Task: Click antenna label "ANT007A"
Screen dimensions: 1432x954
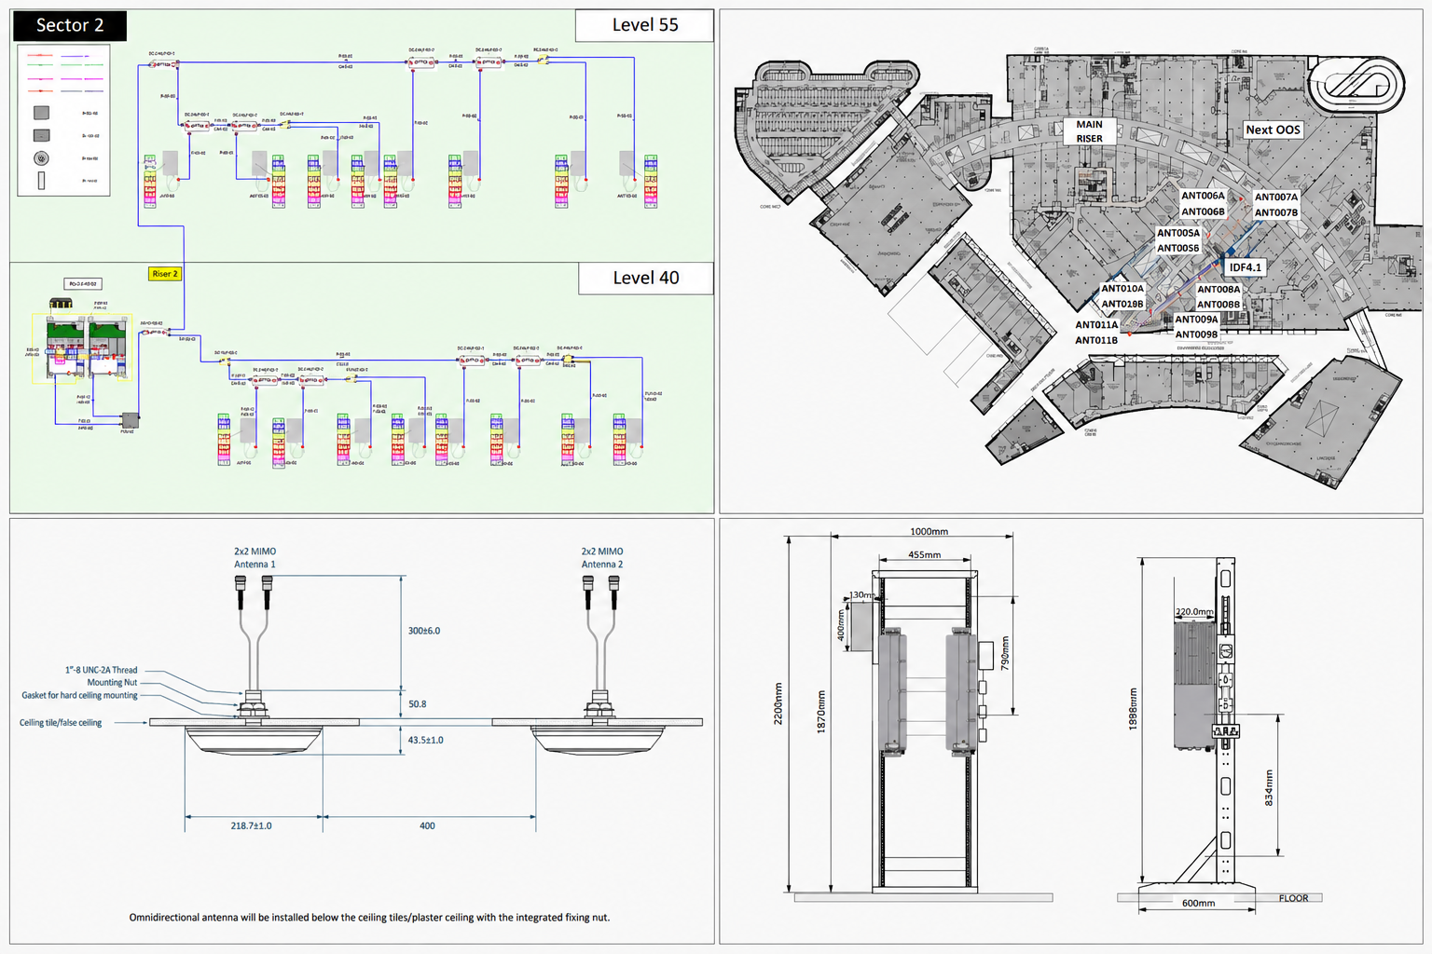Action: tap(1276, 197)
